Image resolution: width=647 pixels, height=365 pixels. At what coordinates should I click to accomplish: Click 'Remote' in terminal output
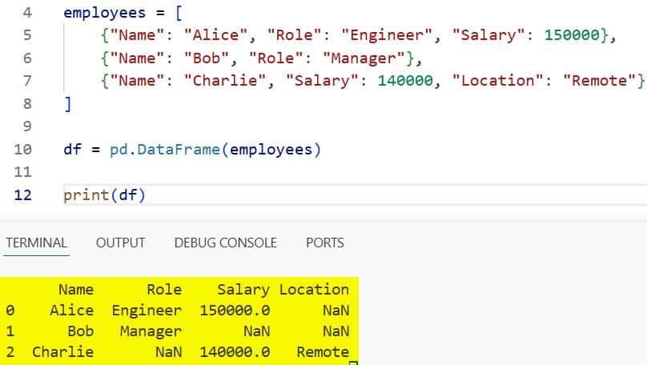coord(323,352)
